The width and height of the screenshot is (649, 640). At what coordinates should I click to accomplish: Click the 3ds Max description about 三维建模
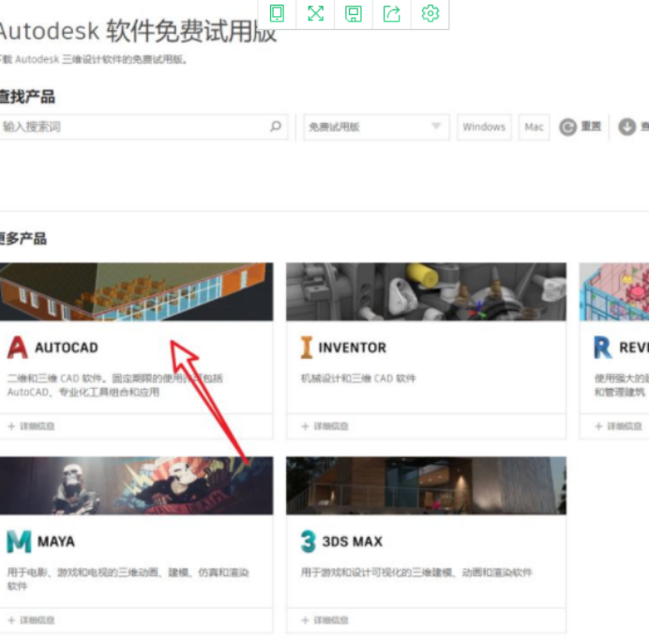click(416, 573)
